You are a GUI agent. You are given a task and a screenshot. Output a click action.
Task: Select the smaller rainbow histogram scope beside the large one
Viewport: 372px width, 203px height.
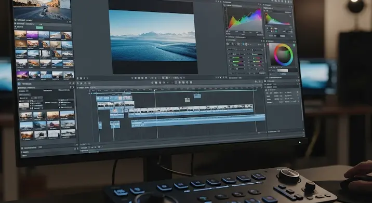pos(278,19)
